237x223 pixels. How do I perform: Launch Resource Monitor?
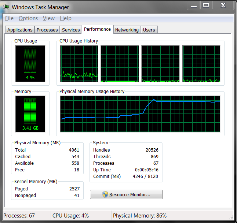[126, 194]
